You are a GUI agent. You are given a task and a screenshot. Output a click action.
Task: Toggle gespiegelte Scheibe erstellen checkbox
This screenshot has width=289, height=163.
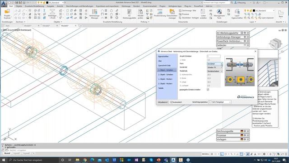point(208,90)
